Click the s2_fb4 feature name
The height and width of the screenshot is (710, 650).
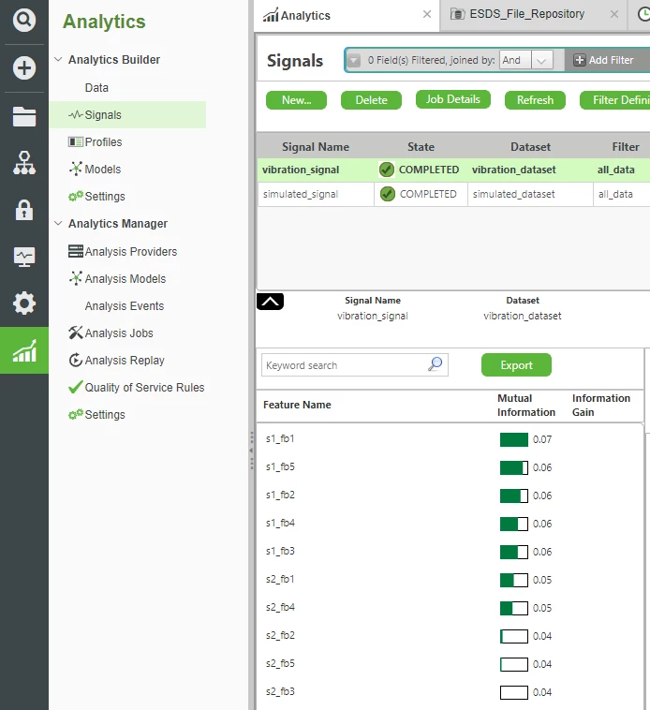click(280, 607)
